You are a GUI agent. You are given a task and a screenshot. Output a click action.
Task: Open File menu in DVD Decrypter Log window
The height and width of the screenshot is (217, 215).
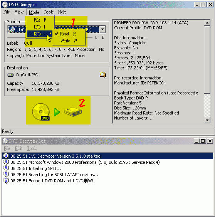pyautogui.click(x=7, y=148)
